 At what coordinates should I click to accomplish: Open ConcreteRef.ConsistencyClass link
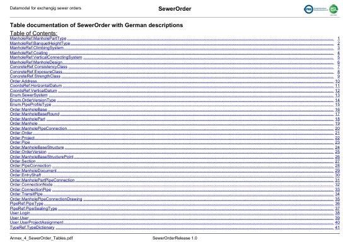click(38, 67)
